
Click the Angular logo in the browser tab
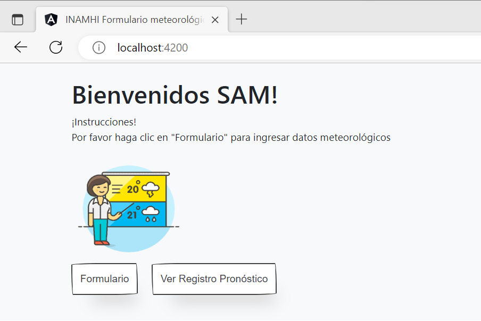click(51, 20)
